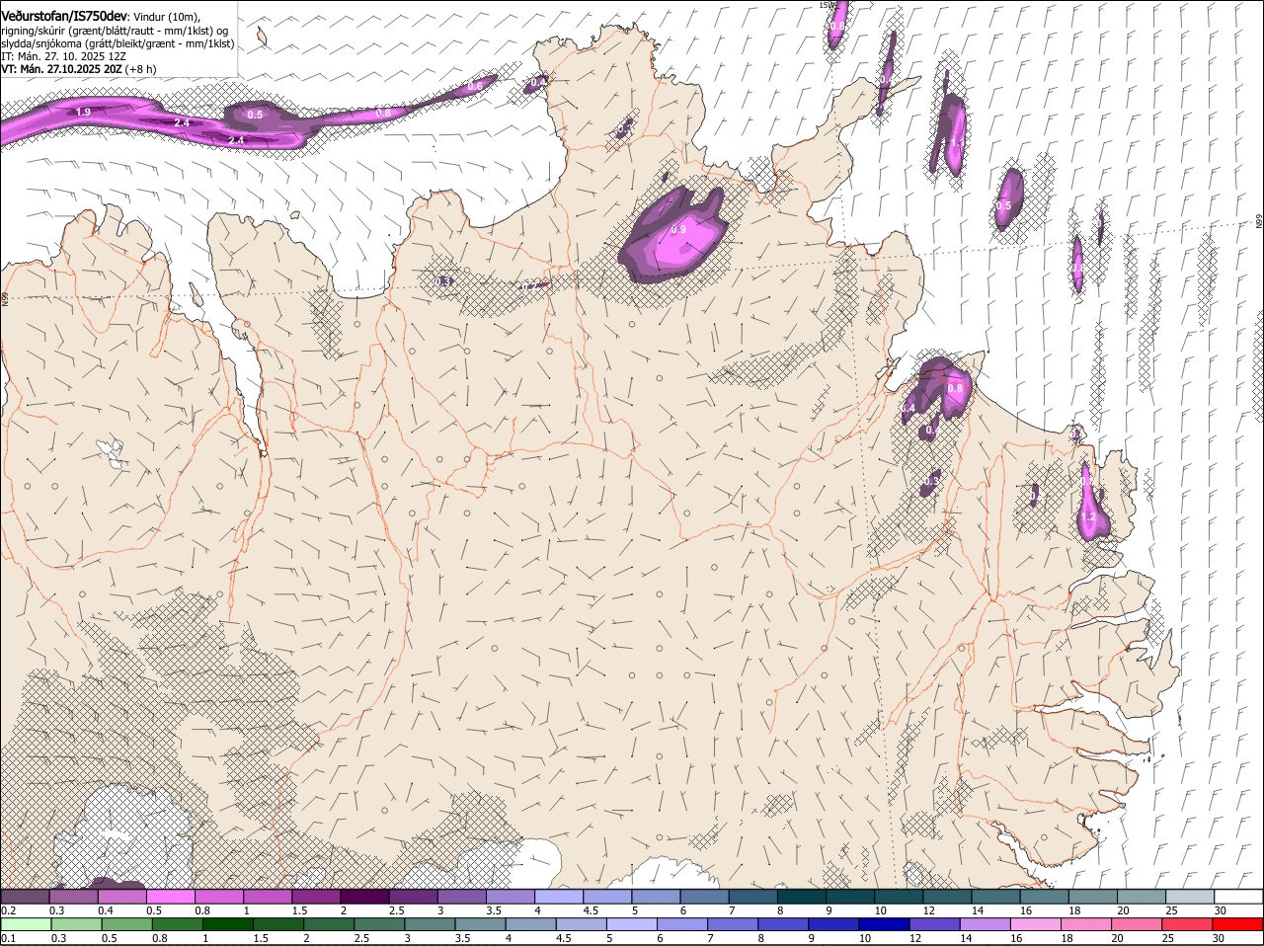Click the 1.2 precipitation label on the map
Image resolution: width=1264 pixels, height=946 pixels.
point(1088,516)
